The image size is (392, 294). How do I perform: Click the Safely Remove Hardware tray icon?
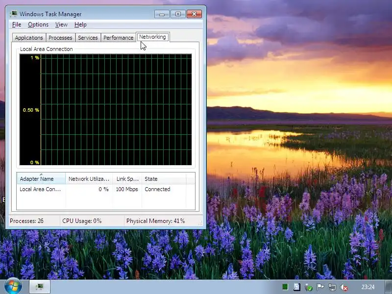click(x=309, y=287)
